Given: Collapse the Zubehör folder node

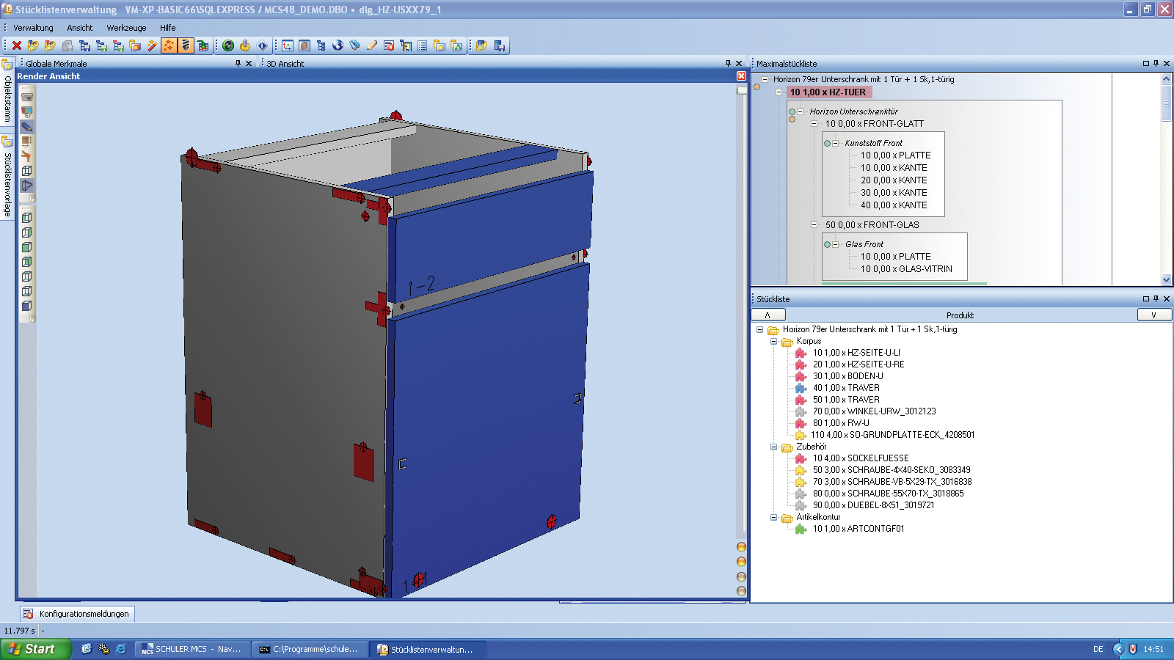Looking at the screenshot, I should coord(773,447).
